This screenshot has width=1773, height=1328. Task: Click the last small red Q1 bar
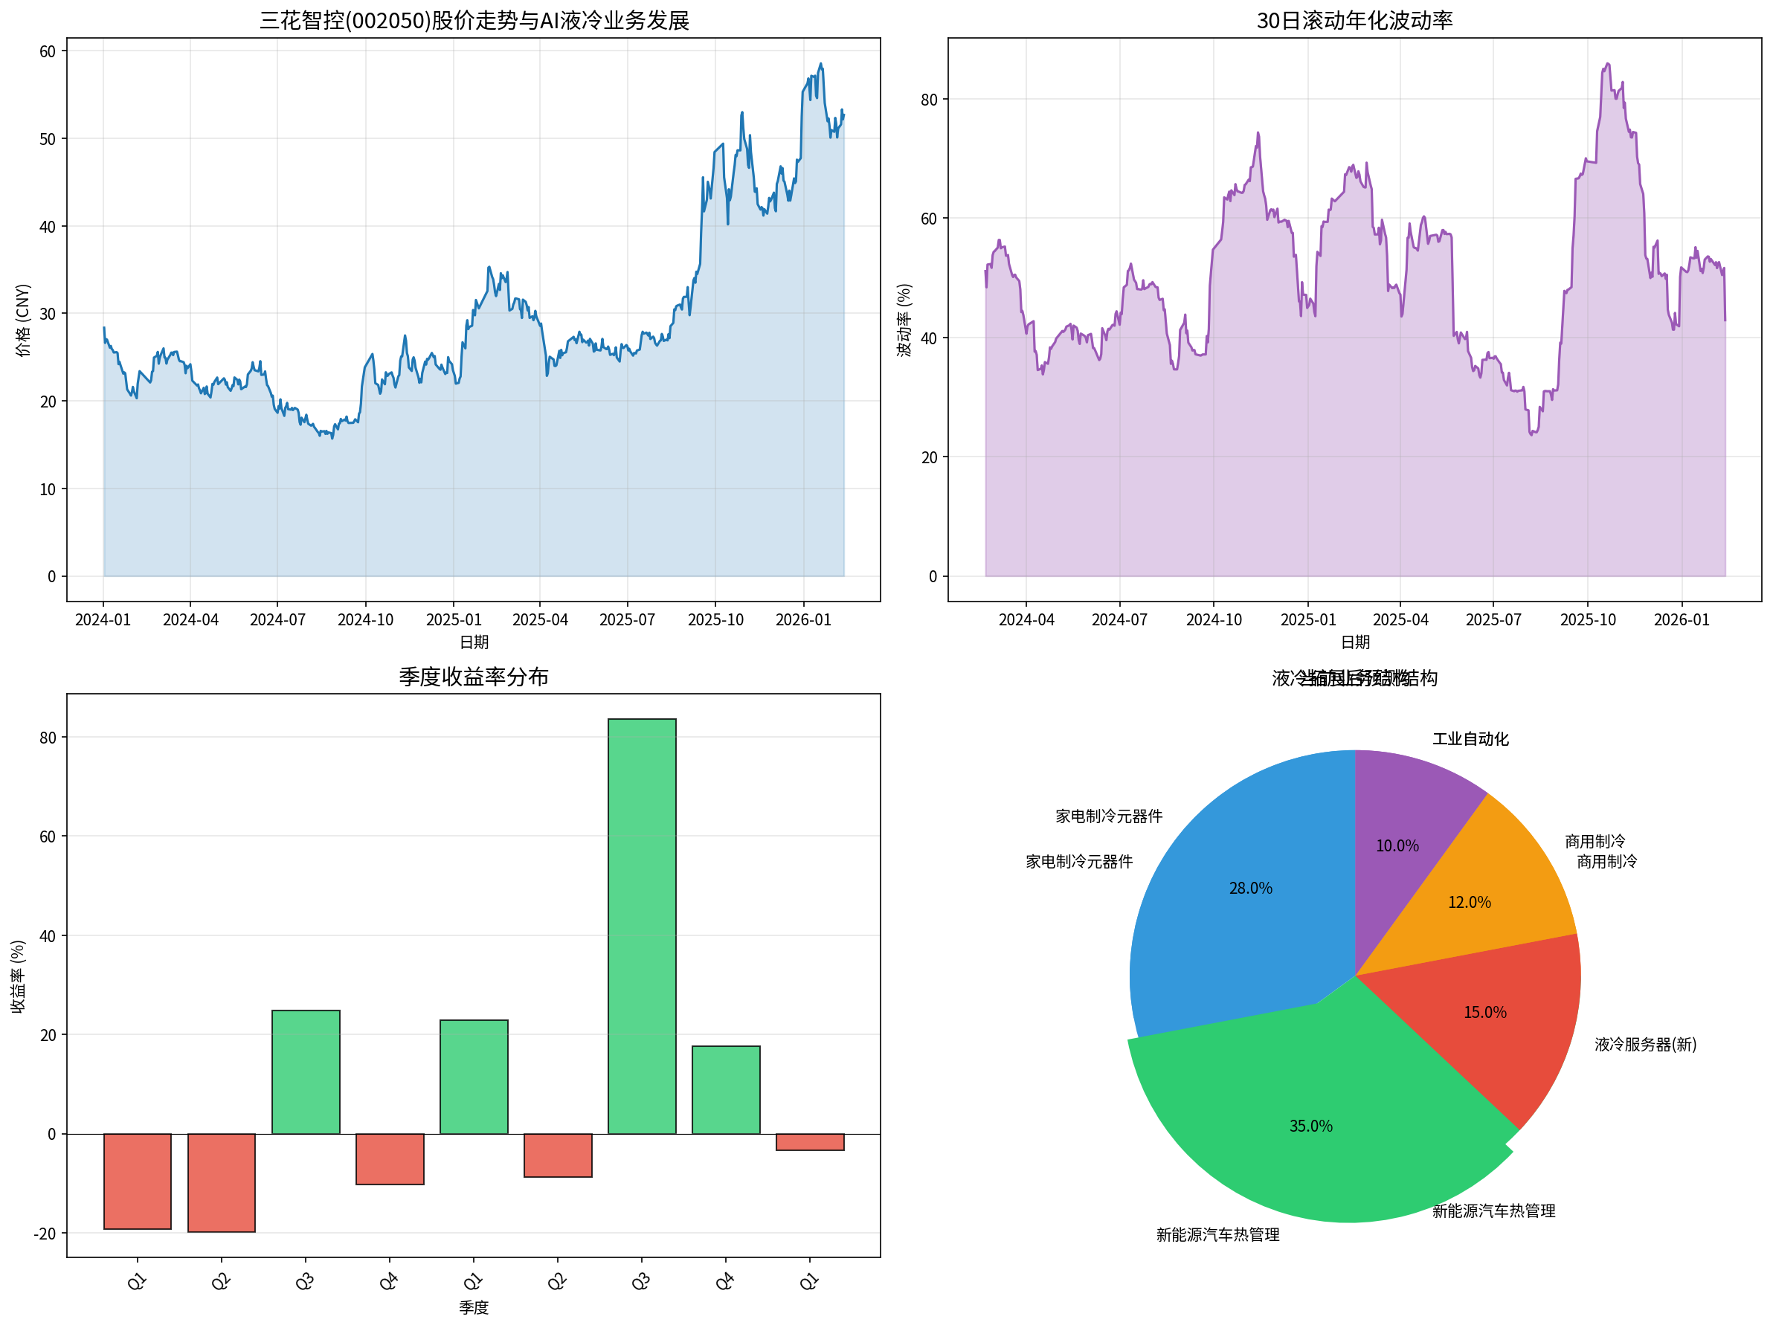[810, 1141]
